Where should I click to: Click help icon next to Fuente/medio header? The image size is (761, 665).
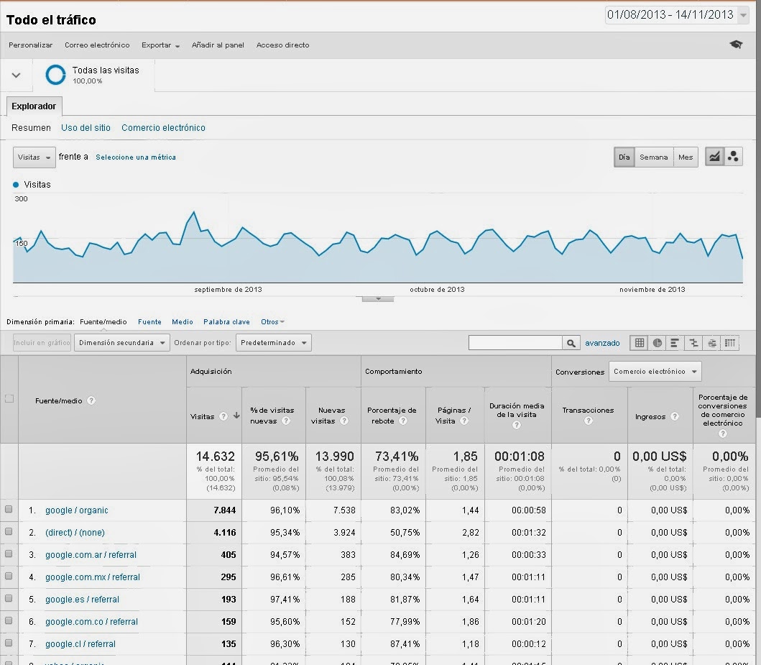pos(91,400)
